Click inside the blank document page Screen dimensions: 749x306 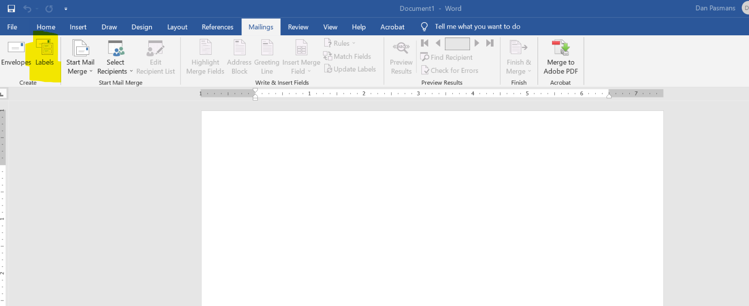(x=432, y=208)
